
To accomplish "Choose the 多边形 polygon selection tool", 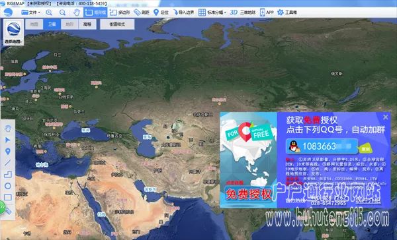I will pos(120,13).
